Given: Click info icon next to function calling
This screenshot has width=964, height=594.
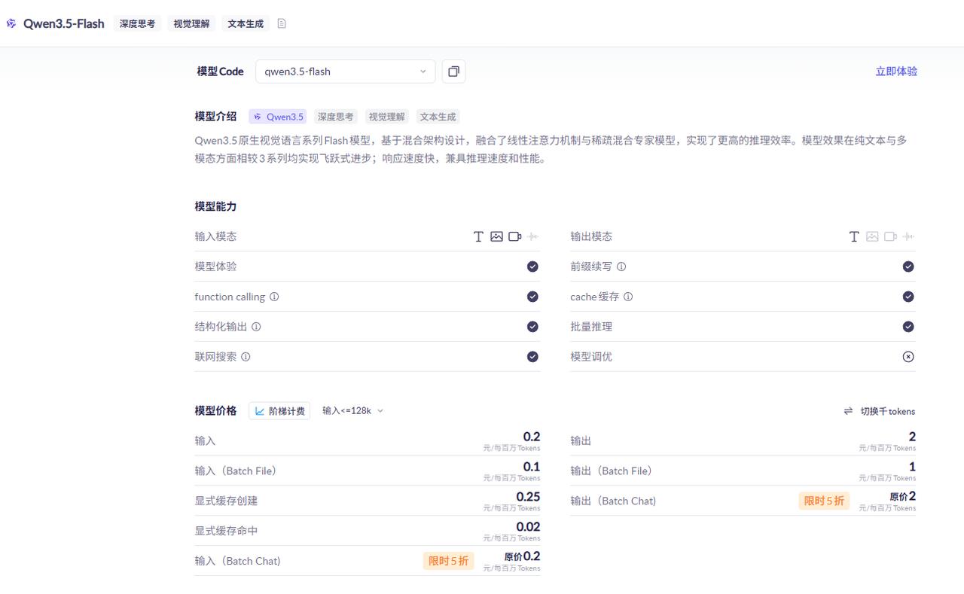Looking at the screenshot, I should click(x=274, y=297).
